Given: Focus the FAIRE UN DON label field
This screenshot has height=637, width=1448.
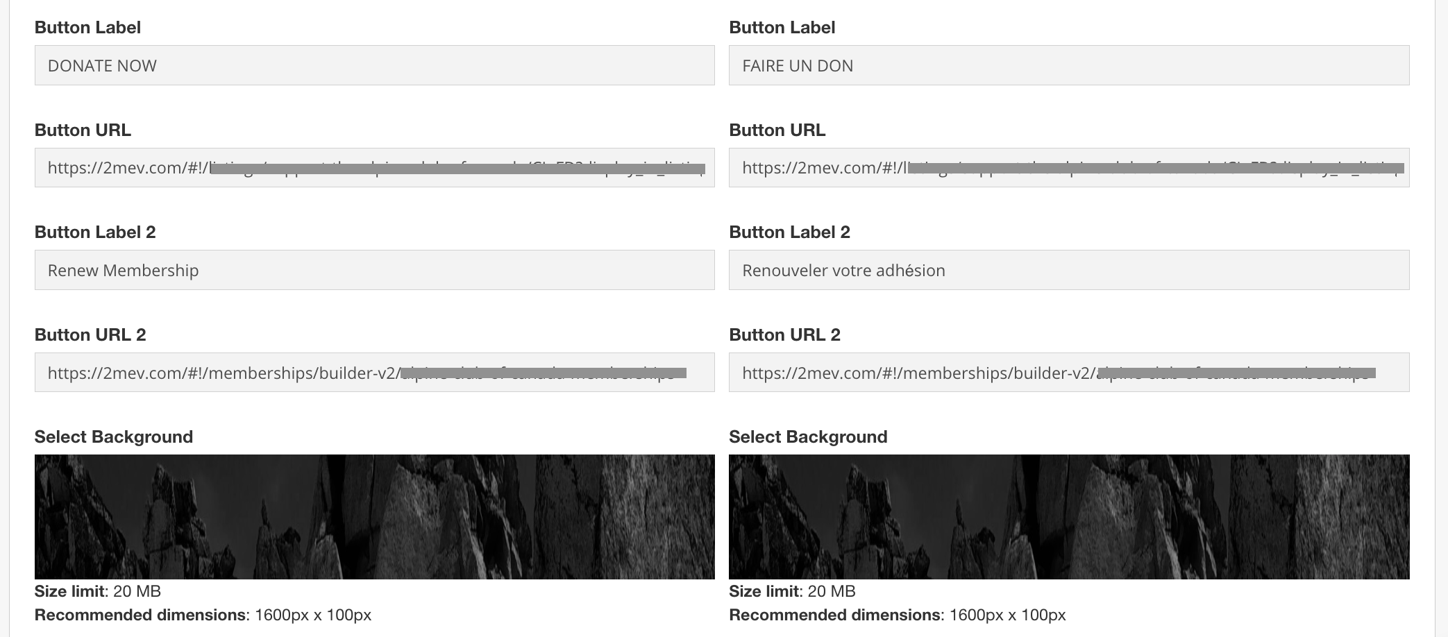Looking at the screenshot, I should 1068,65.
